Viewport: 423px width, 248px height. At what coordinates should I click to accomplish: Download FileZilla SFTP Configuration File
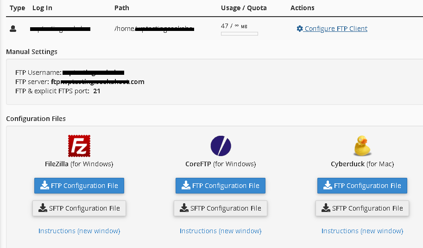pos(79,208)
